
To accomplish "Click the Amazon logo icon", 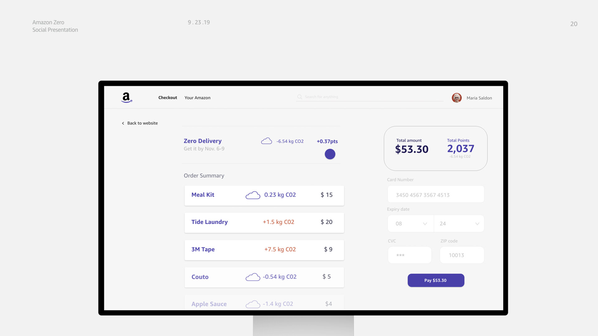I will pos(126,97).
